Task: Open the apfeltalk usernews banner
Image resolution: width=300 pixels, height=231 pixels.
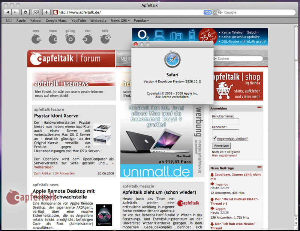Action: coord(74,86)
